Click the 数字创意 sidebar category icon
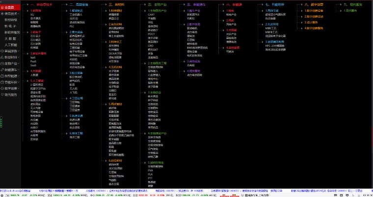This screenshot has width=373, height=197. 2,88
